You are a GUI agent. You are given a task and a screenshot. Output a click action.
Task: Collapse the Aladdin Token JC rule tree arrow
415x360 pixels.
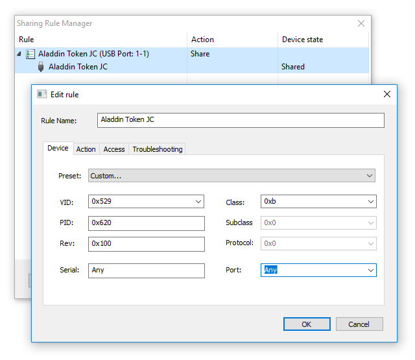coord(19,54)
